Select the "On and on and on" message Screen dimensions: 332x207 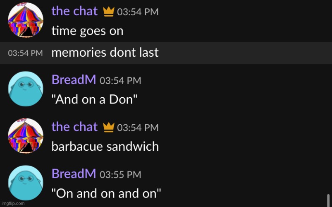pos(106,193)
